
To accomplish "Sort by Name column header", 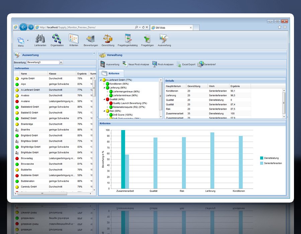I will click(33, 74).
